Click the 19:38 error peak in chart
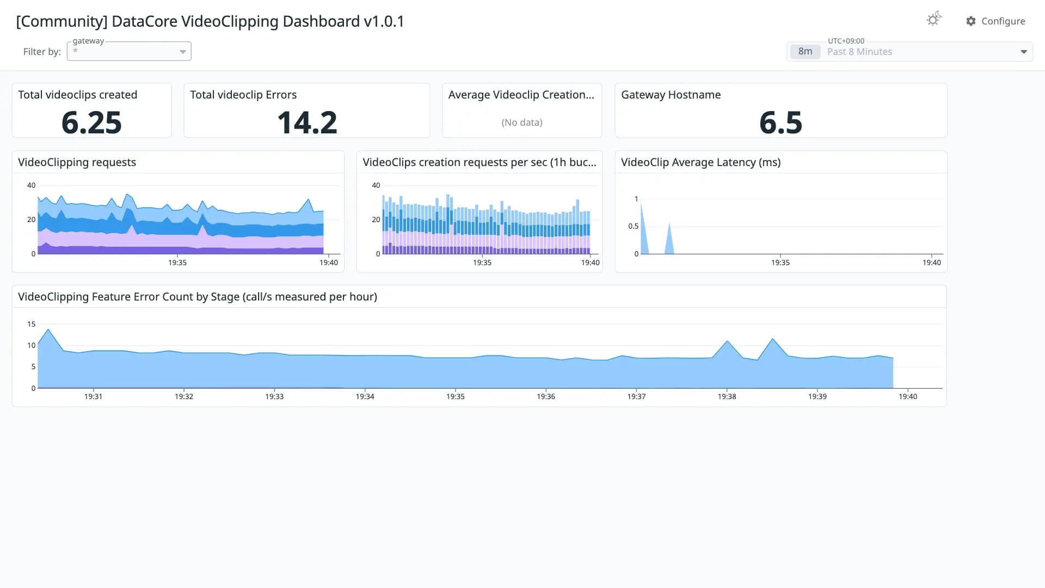Viewport: 1045px width, 588px height. pos(727,341)
